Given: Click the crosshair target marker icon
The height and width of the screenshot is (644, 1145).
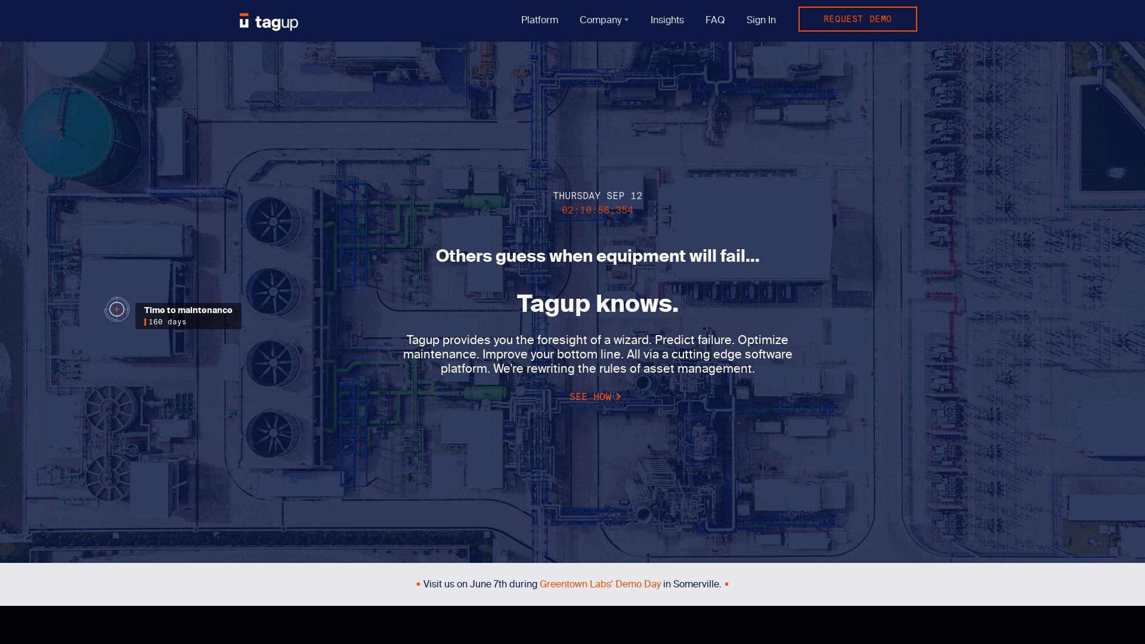Looking at the screenshot, I should coord(117,309).
